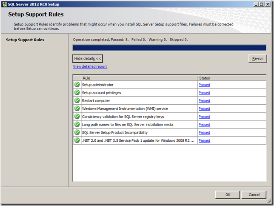
Task: Cancel the SQL Server setup
Action: tap(254, 195)
